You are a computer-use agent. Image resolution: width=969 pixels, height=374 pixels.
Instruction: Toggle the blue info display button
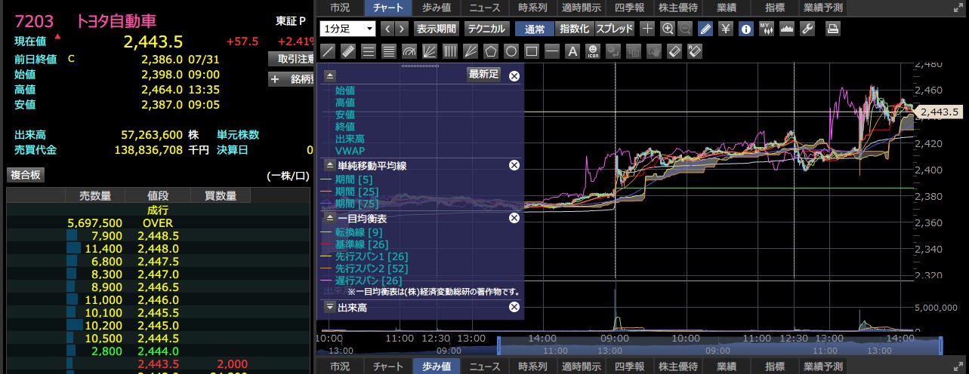[746, 29]
